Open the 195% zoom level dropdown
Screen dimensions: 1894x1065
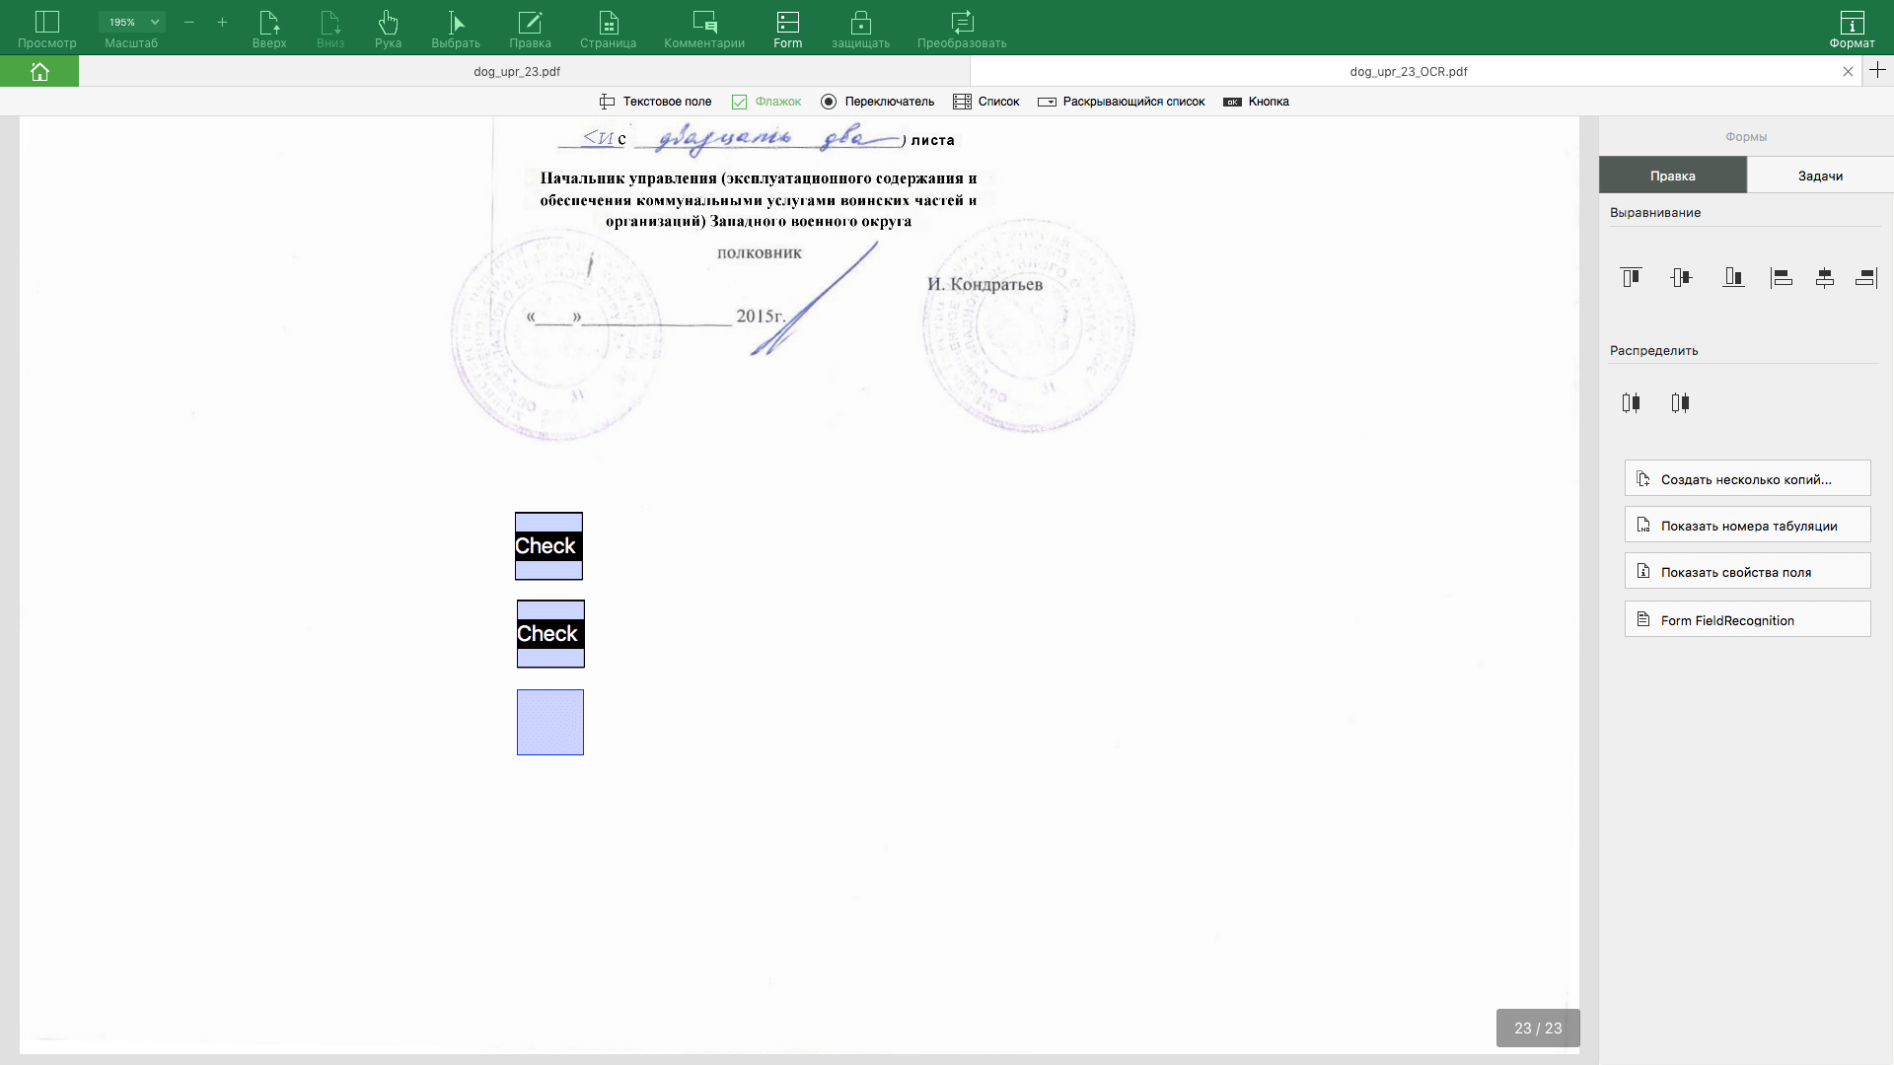pyautogui.click(x=131, y=22)
